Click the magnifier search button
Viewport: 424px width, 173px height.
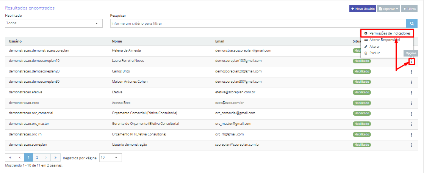[x=412, y=24]
